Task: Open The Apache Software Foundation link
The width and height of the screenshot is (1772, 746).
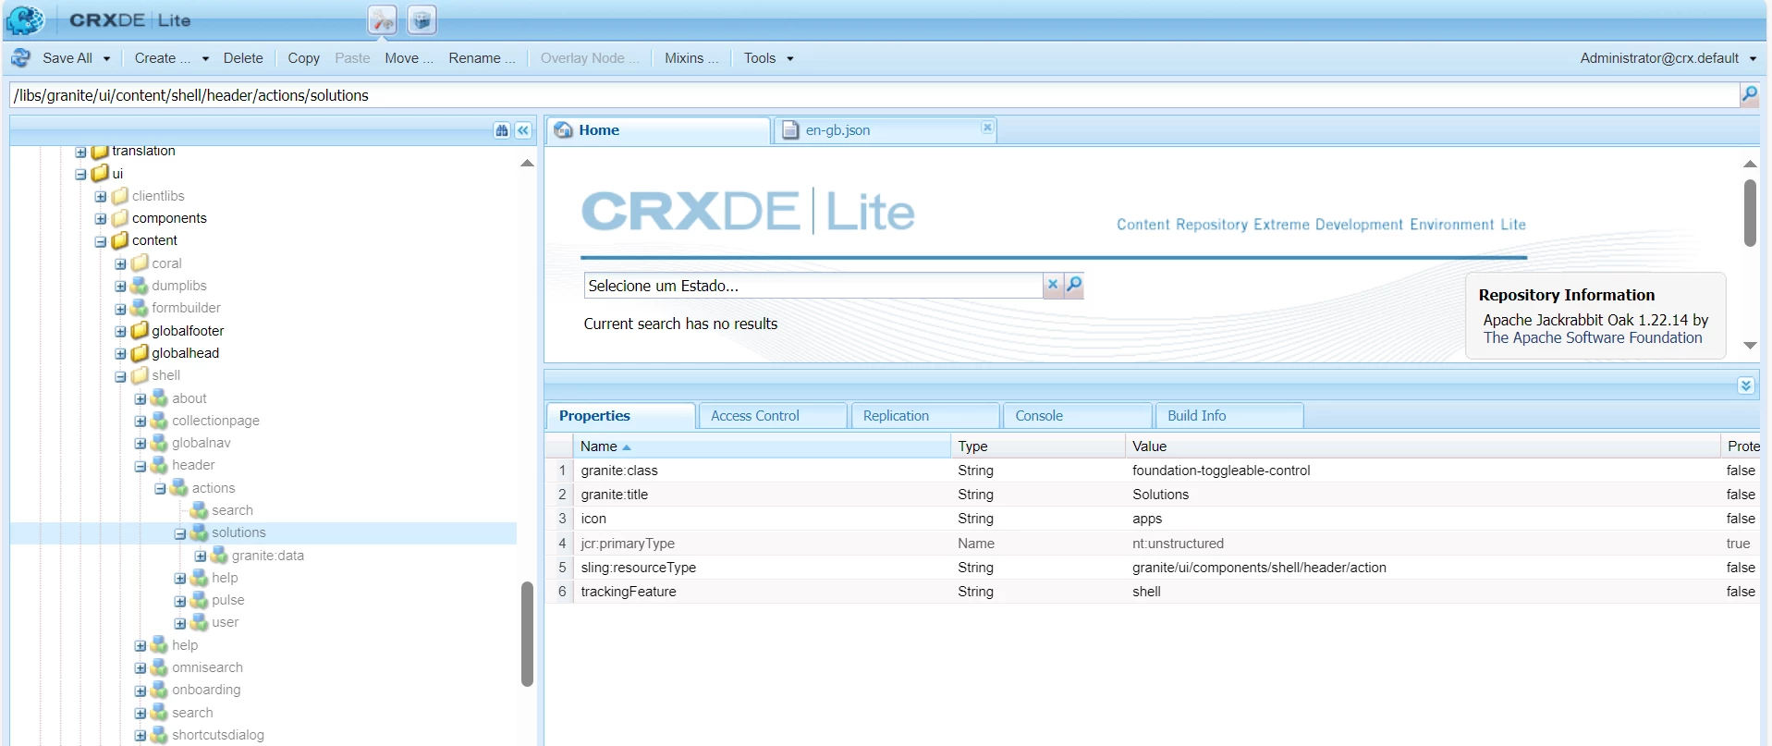Action: (x=1593, y=337)
